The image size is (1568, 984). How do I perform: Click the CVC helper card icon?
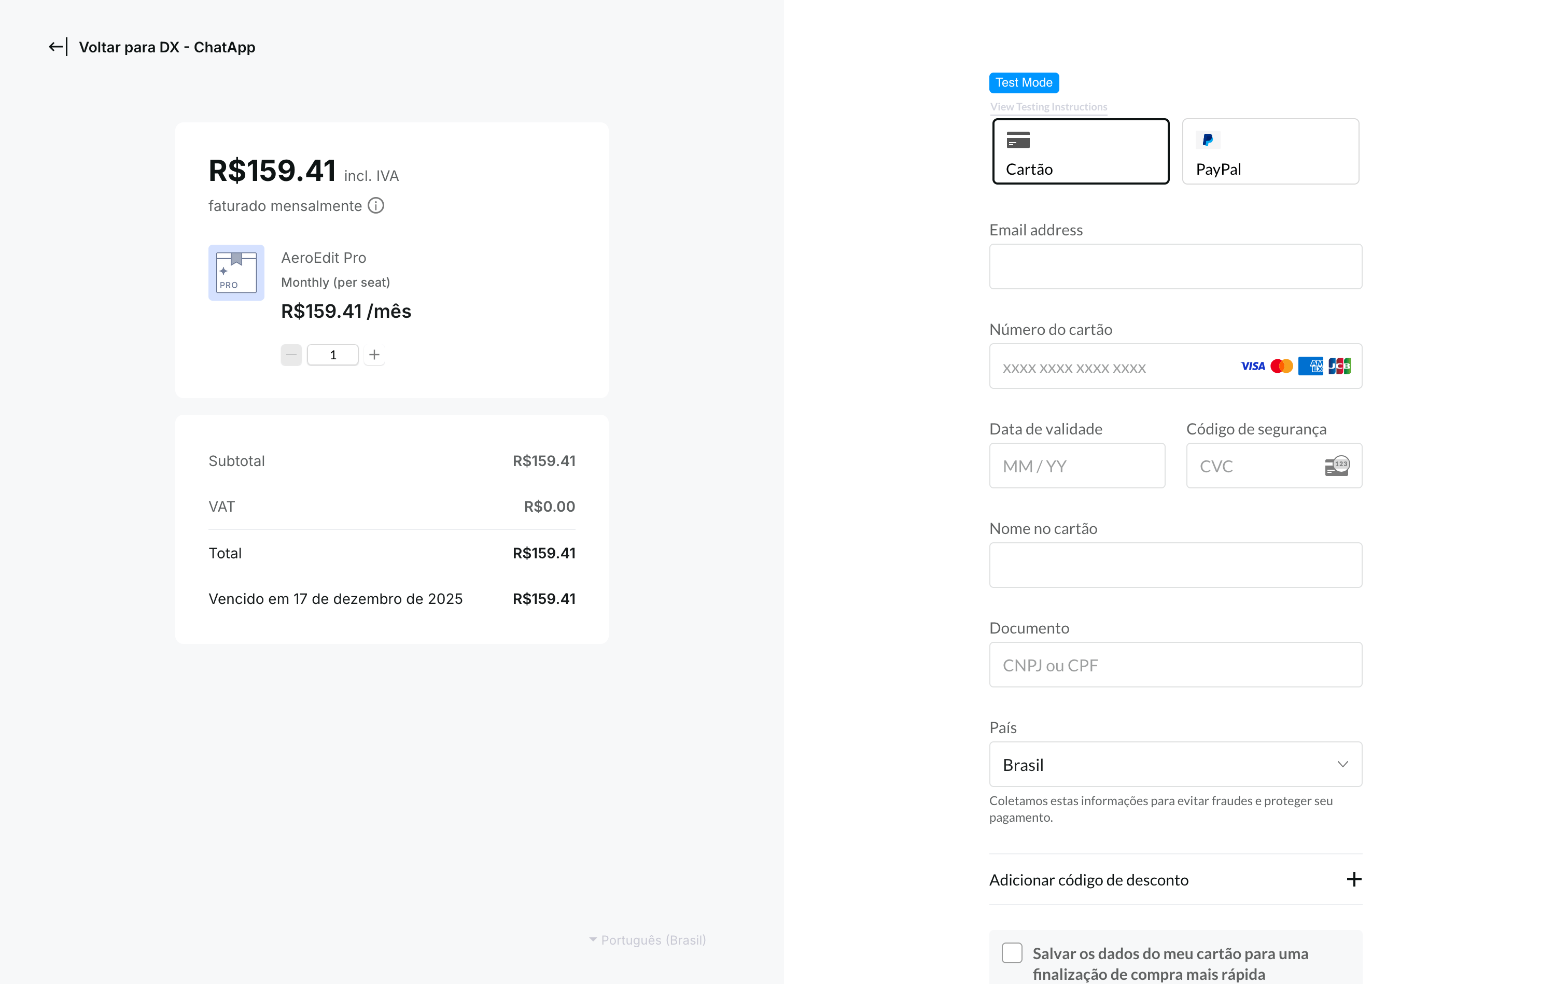1337,466
